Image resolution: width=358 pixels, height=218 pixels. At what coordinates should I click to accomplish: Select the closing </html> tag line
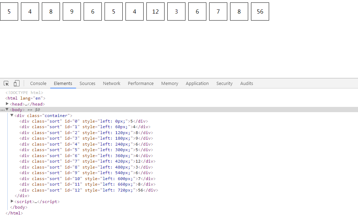tap(14, 213)
